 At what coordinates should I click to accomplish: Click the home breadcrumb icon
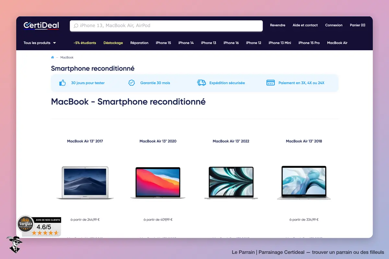[x=53, y=57]
